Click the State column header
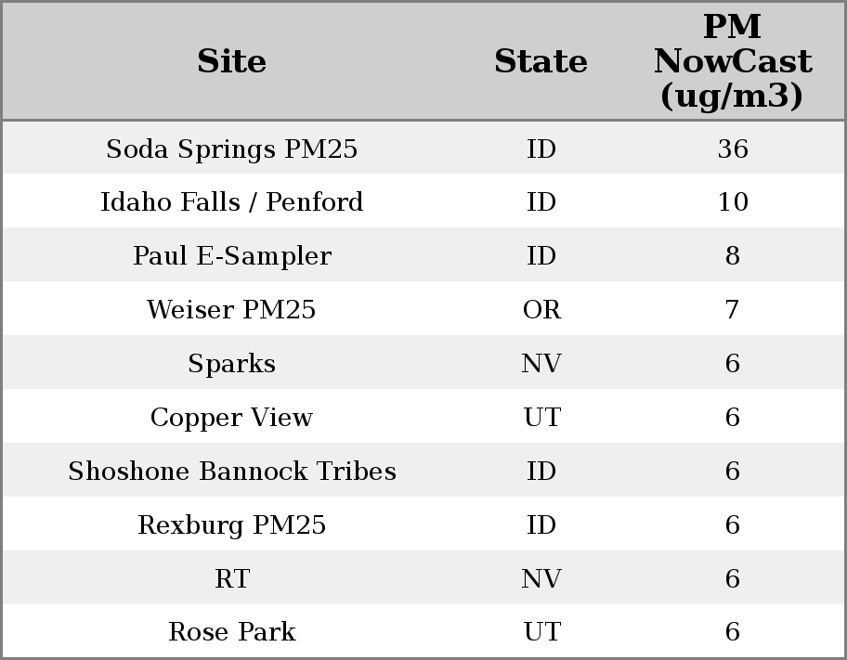The width and height of the screenshot is (847, 660). tap(541, 61)
